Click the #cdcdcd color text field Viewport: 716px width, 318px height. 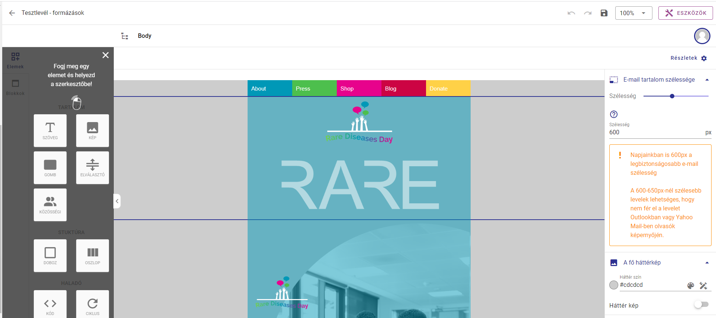(651, 285)
